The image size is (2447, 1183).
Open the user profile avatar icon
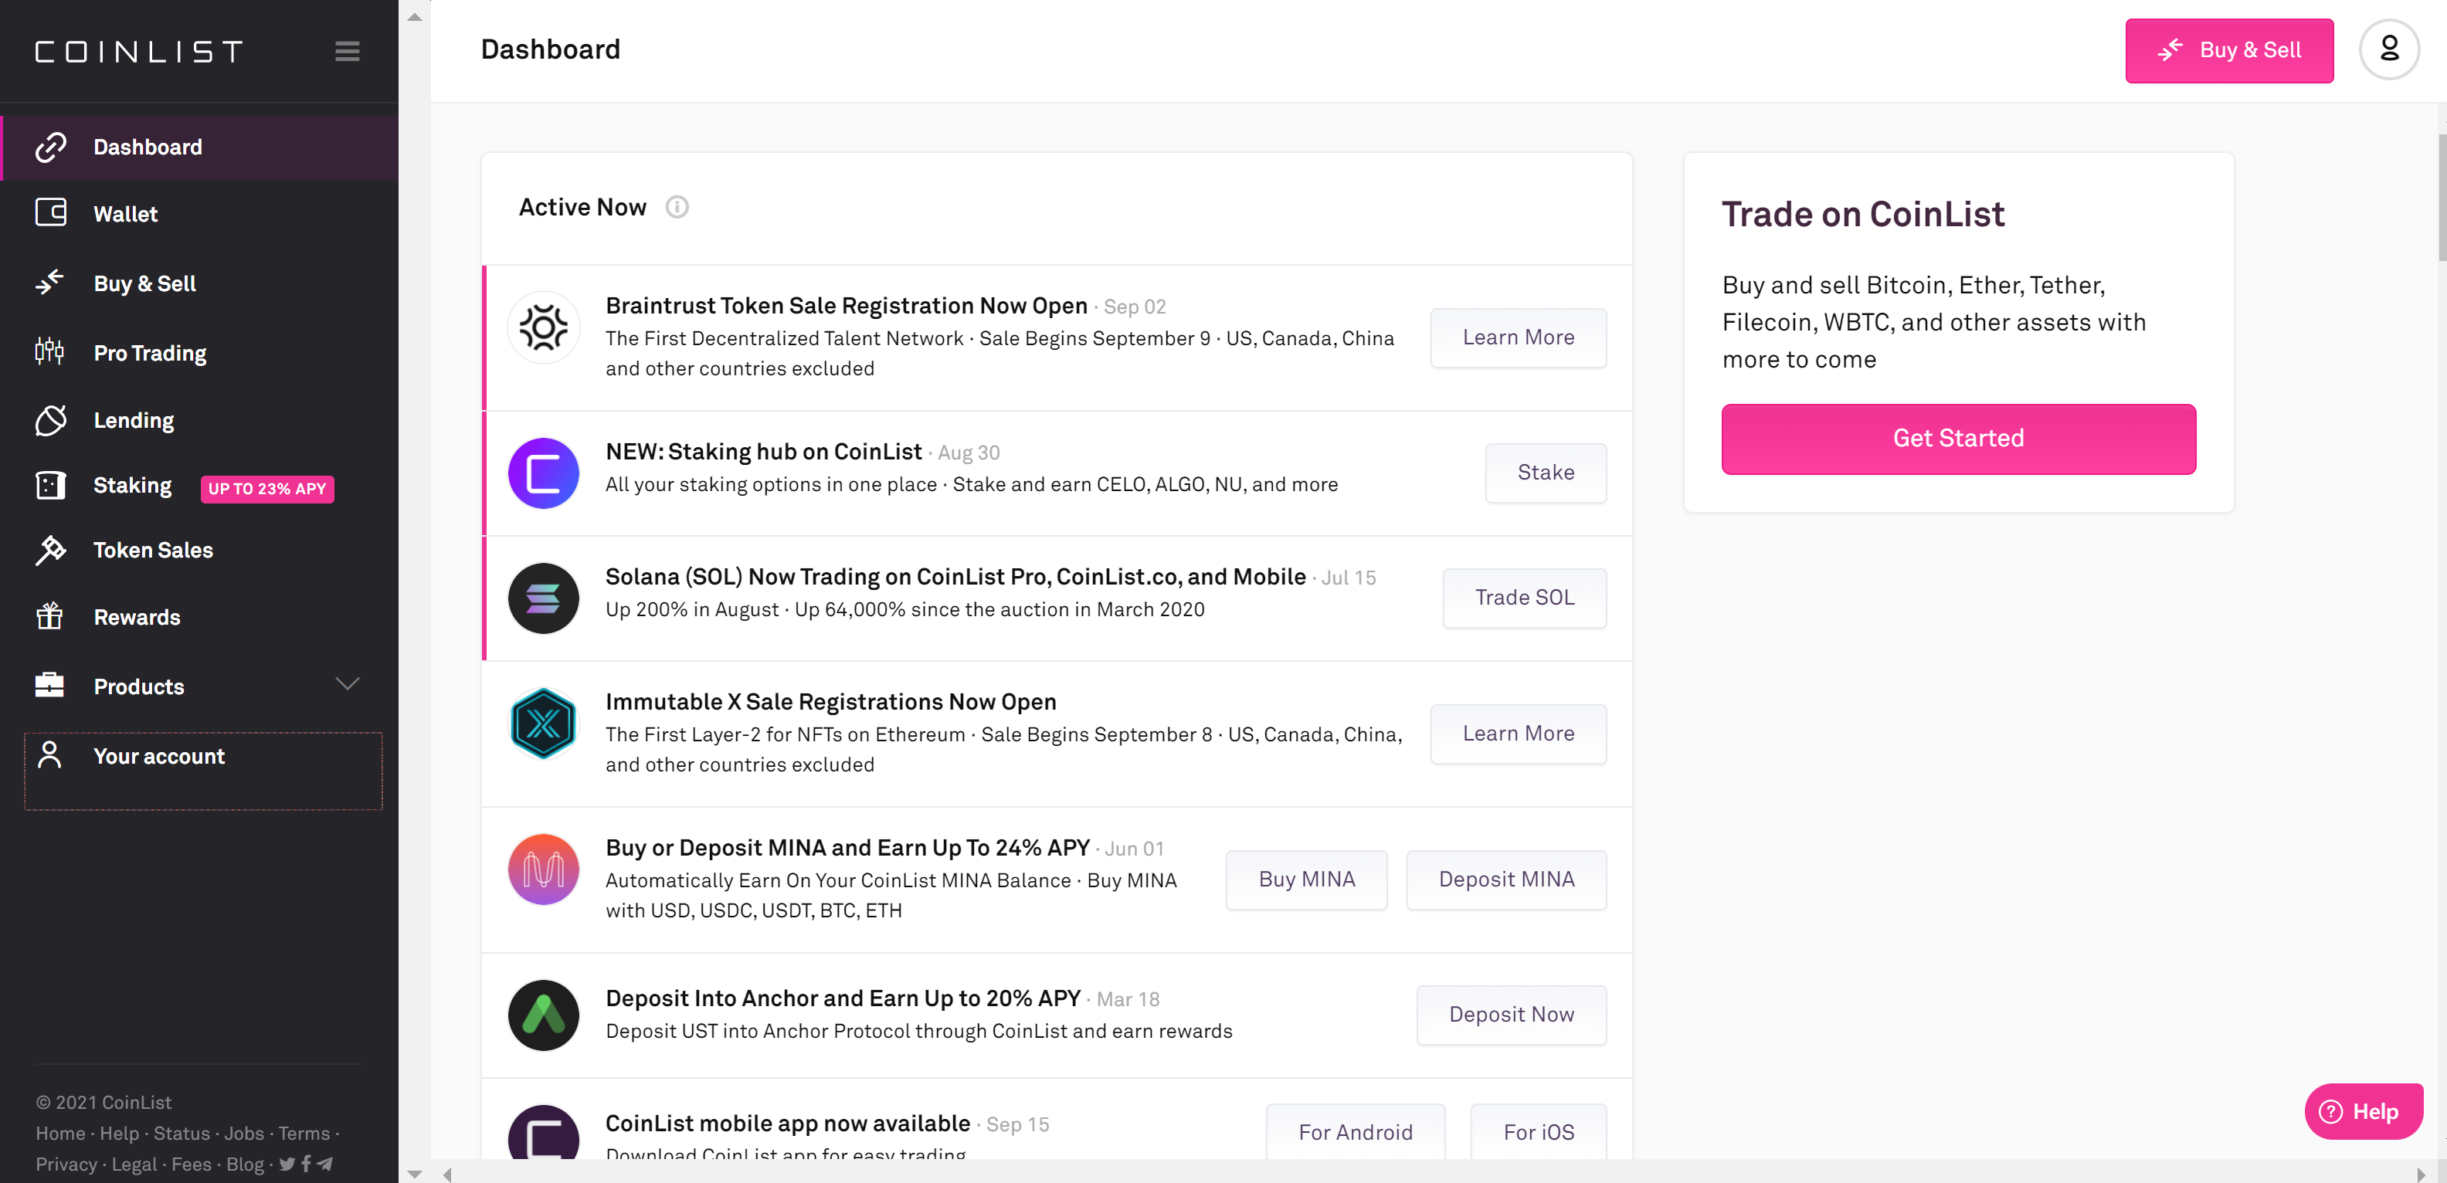(x=2388, y=49)
